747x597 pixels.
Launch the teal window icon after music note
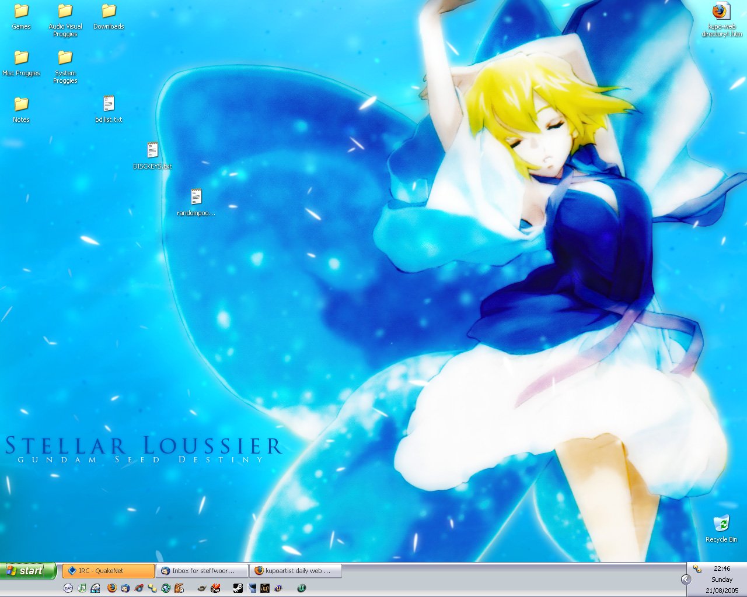(95, 588)
